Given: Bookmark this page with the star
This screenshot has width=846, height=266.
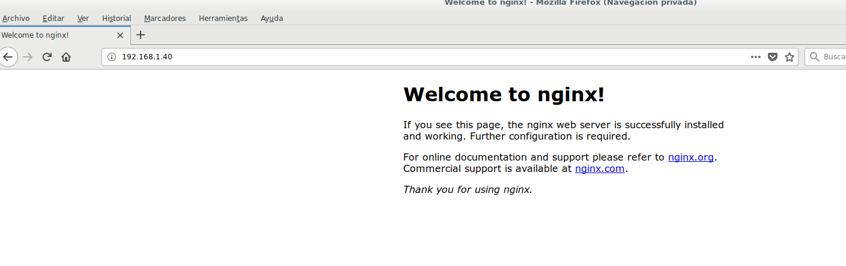Looking at the screenshot, I should click(x=790, y=57).
